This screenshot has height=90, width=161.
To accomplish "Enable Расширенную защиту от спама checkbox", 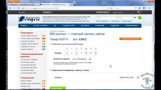I will (x=51, y=70).
